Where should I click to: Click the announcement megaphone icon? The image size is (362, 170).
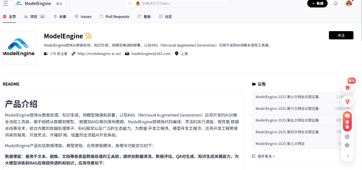click(x=254, y=84)
